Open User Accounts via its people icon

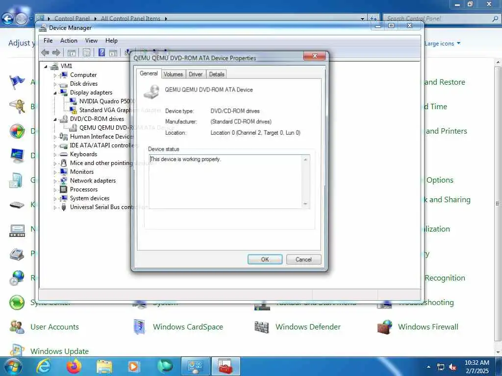point(17,327)
